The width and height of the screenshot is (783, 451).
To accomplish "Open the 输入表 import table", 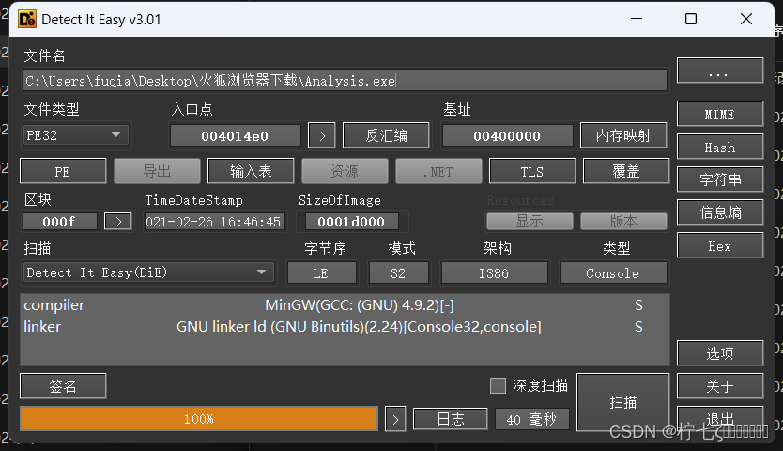I will (x=251, y=171).
